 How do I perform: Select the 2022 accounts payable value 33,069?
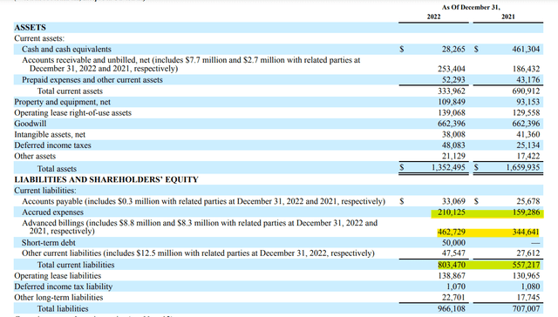click(453, 201)
